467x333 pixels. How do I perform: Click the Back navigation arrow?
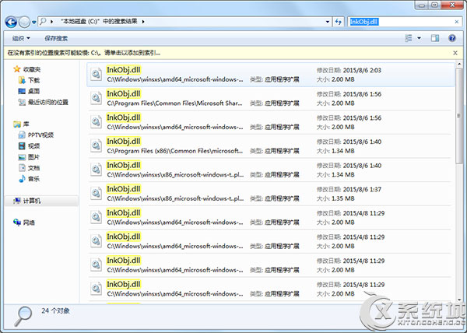tap(11, 22)
